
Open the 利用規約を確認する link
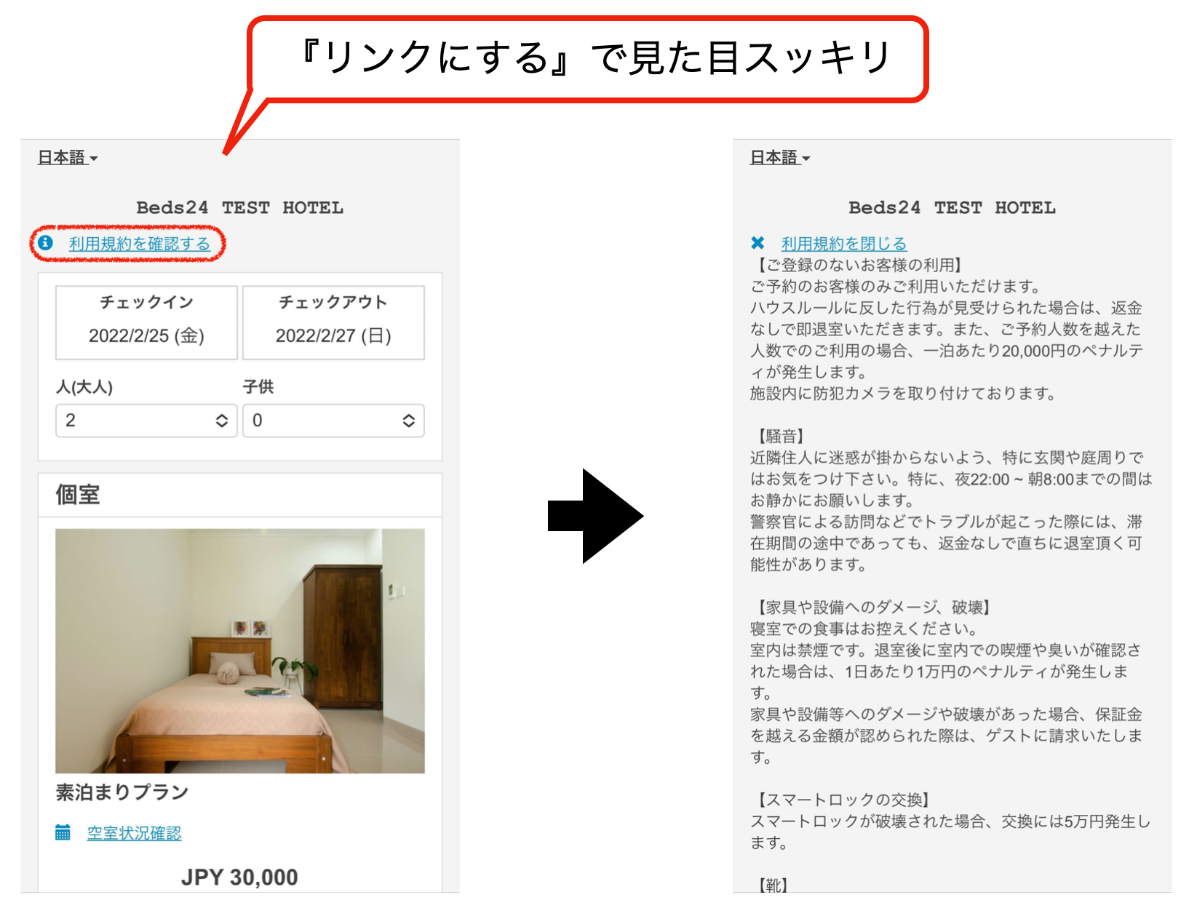pos(139,244)
